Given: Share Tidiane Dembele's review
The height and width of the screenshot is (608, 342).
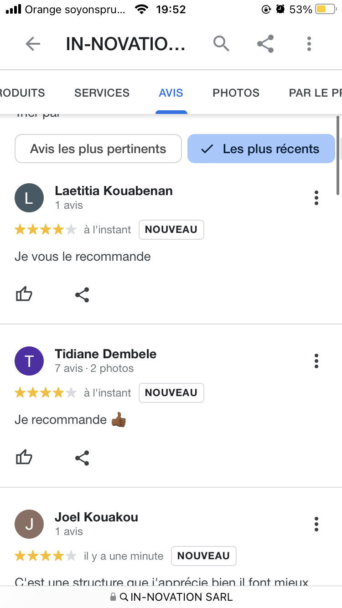Looking at the screenshot, I should pyautogui.click(x=82, y=458).
